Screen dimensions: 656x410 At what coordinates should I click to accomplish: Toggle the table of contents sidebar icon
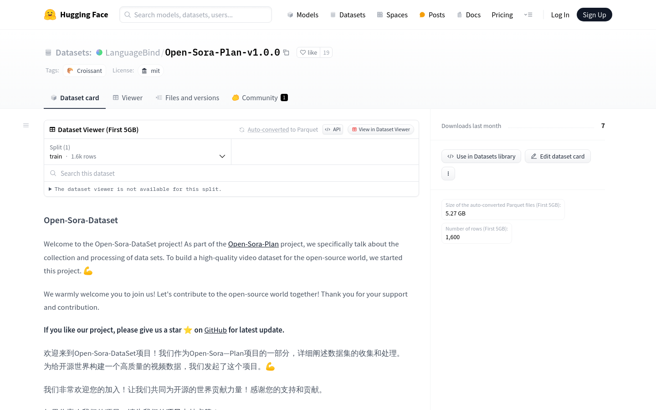pos(26,125)
